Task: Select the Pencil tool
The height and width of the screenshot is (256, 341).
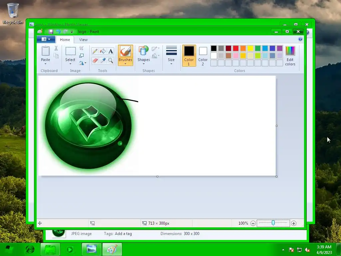Action: click(x=95, y=51)
